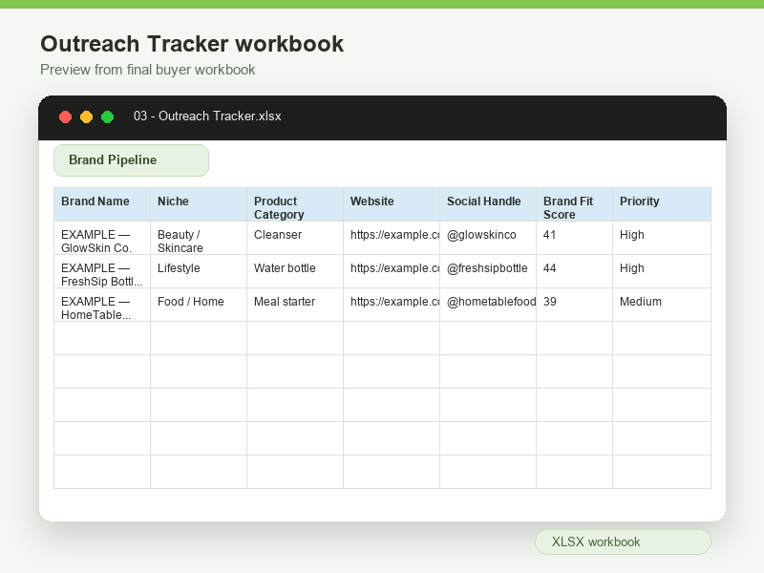Click the High priority in GlowSkin row

pyautogui.click(x=662, y=238)
